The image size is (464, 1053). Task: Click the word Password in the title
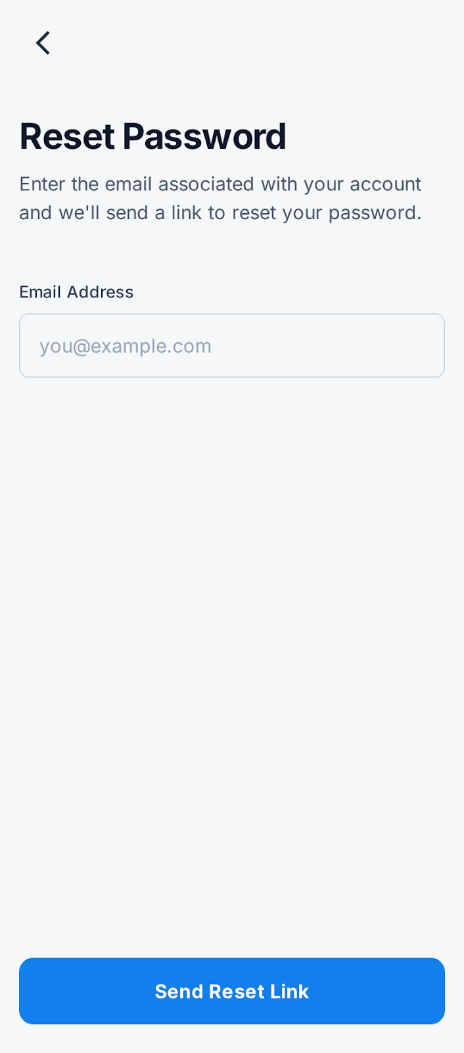(204, 136)
